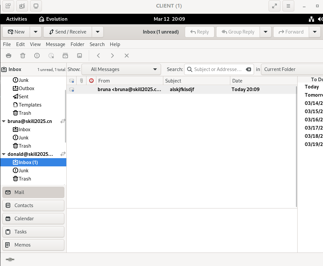Viewport: 323px width, 266px height.
Task: Click the attachment column header
Action: point(81,81)
